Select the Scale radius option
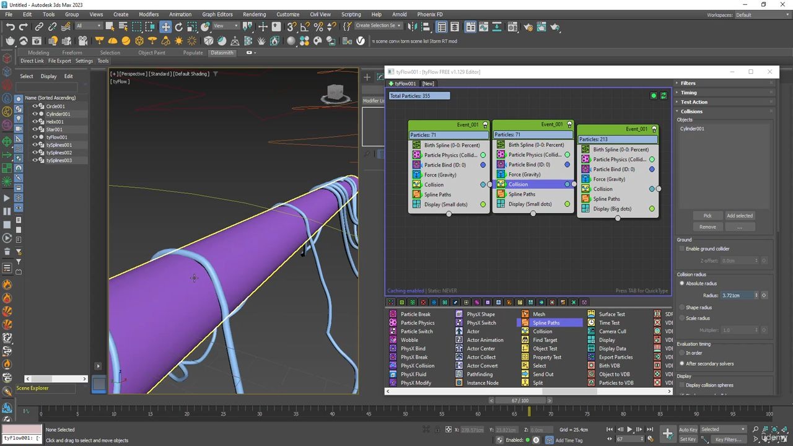The width and height of the screenshot is (793, 446). coord(682,318)
